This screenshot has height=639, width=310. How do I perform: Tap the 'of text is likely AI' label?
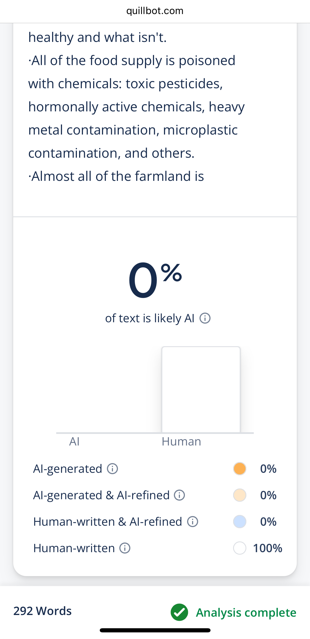(150, 318)
